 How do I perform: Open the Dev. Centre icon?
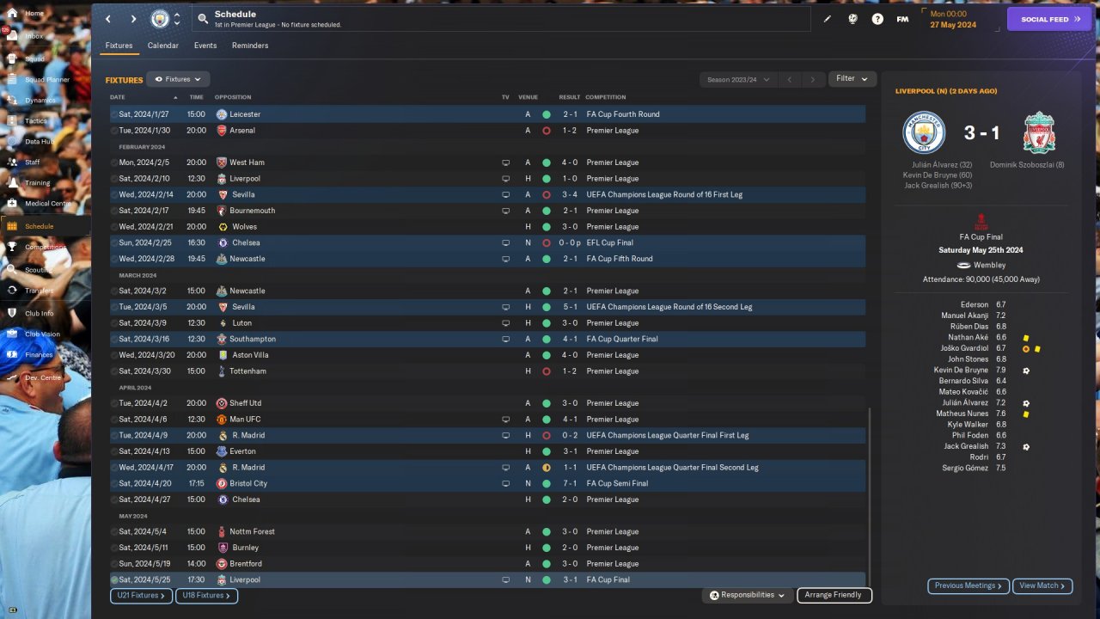tap(12, 377)
